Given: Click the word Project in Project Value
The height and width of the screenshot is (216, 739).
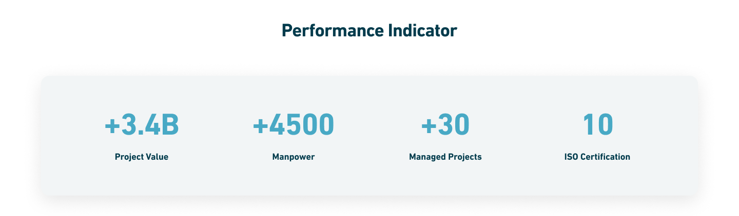Looking at the screenshot, I should click(x=129, y=157).
